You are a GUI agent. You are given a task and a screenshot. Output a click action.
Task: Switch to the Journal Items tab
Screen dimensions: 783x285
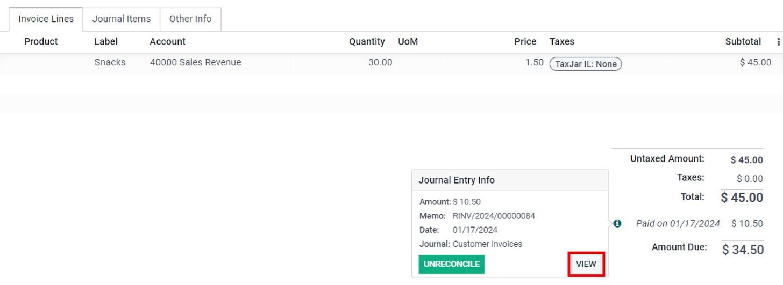(122, 19)
